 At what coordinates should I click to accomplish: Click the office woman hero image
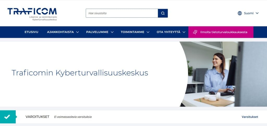tap(223, 74)
